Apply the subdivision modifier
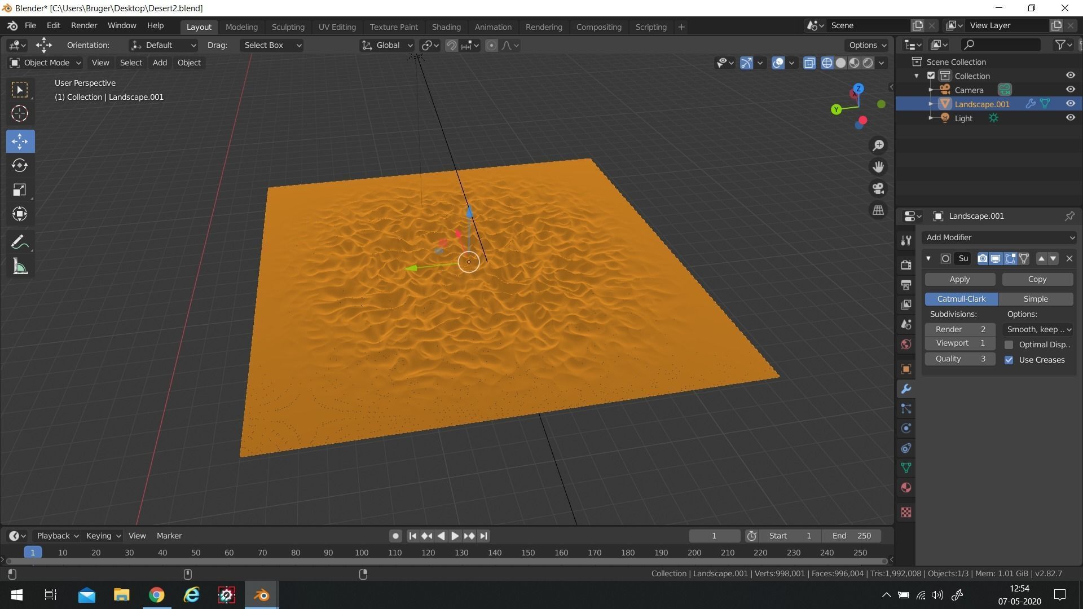This screenshot has width=1083, height=609. tap(959, 279)
